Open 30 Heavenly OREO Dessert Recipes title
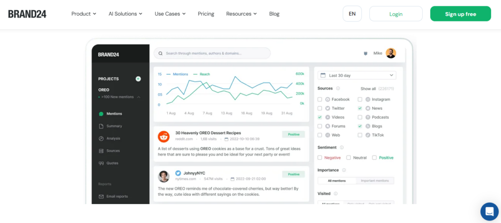 tap(208, 133)
